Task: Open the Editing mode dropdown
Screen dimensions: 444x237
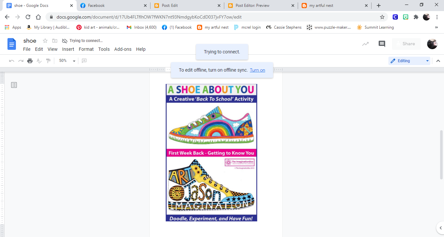Action: 409,61
